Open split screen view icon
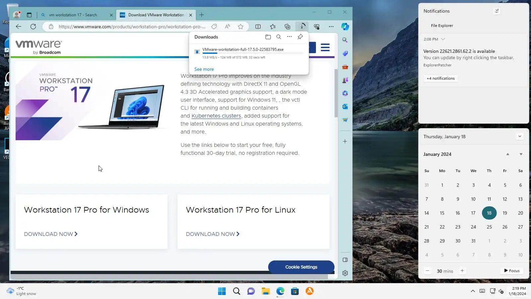This screenshot has width=531, height=299. (x=258, y=27)
